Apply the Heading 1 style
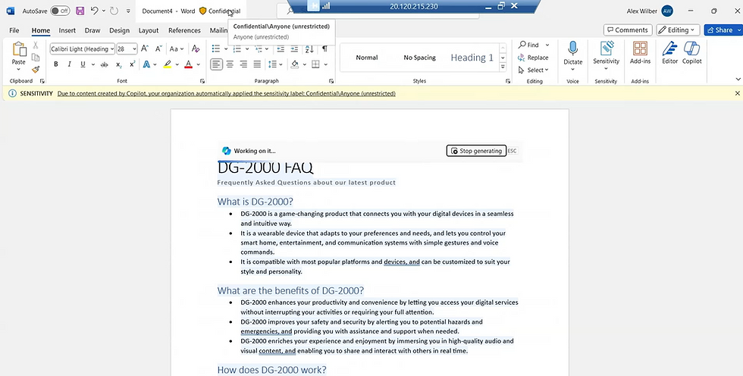 472,58
